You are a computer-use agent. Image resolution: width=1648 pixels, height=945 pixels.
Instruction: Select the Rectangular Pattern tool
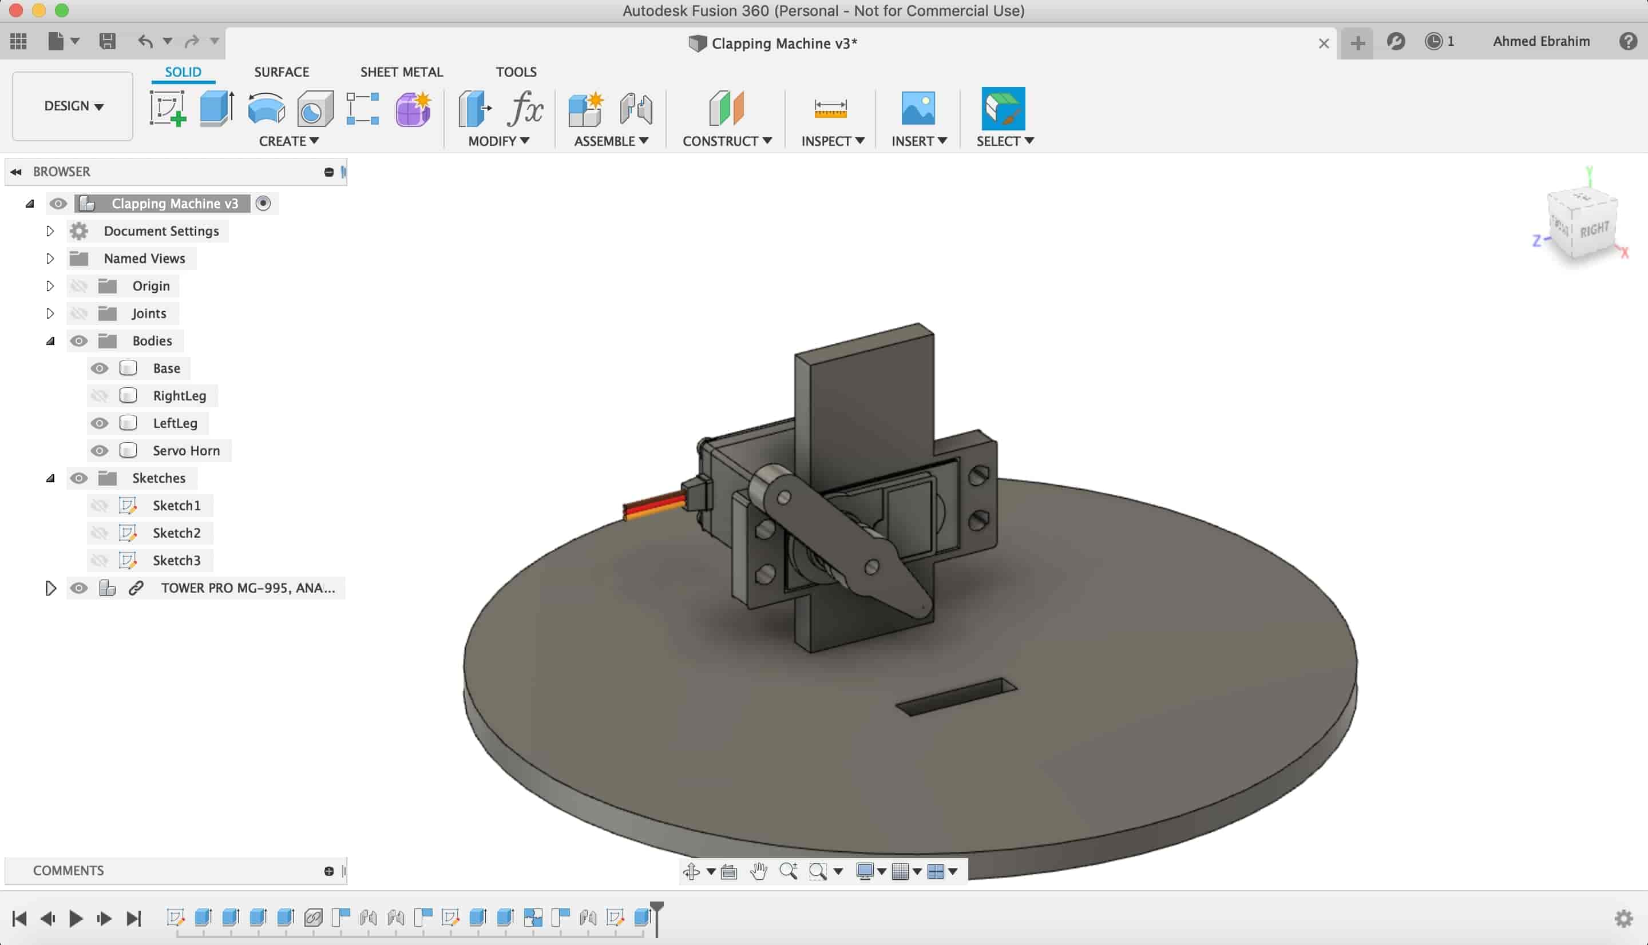coord(363,108)
